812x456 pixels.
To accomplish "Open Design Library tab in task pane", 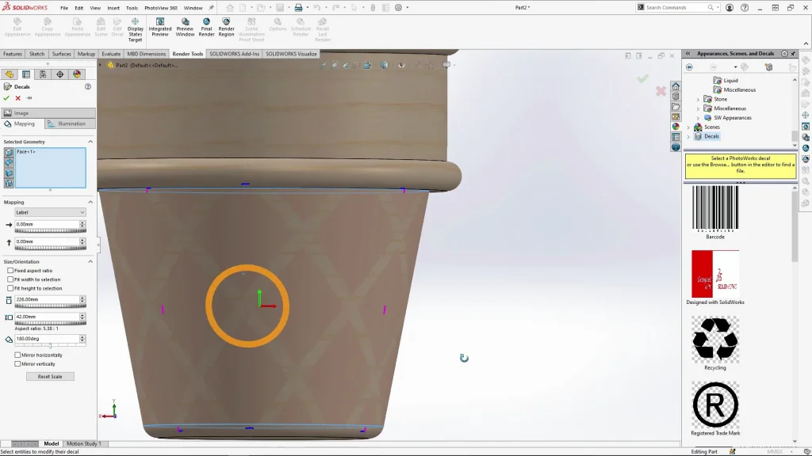I will coord(676,96).
